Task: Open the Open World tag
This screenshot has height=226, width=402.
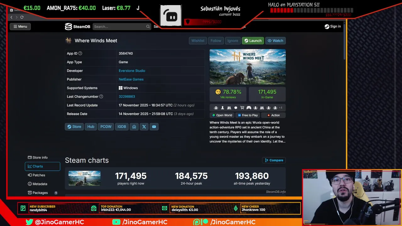Action: click(x=222, y=115)
